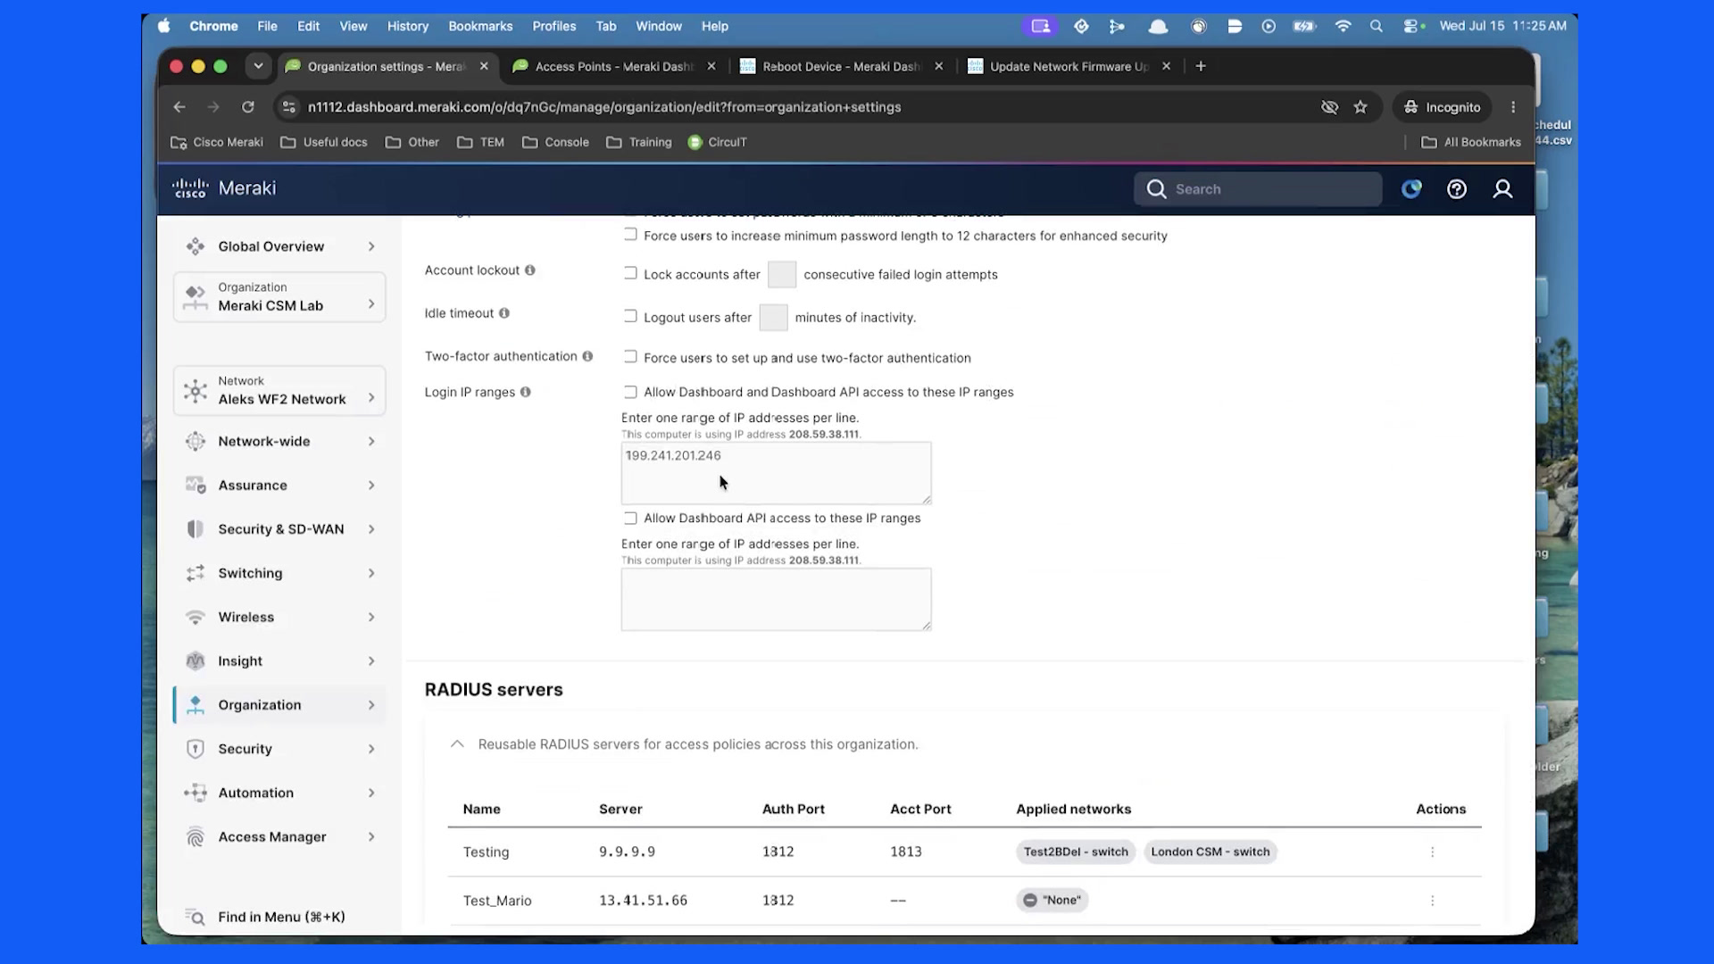Open the All Bookmarks folder
This screenshot has height=964, width=1714.
[x=1471, y=142]
